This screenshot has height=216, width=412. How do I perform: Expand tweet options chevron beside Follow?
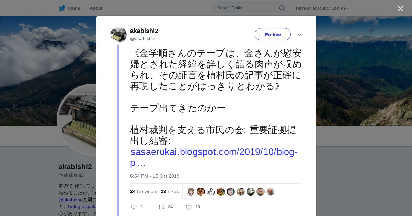[299, 35]
